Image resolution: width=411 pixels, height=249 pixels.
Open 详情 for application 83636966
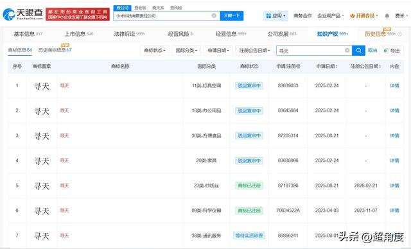coord(394,160)
